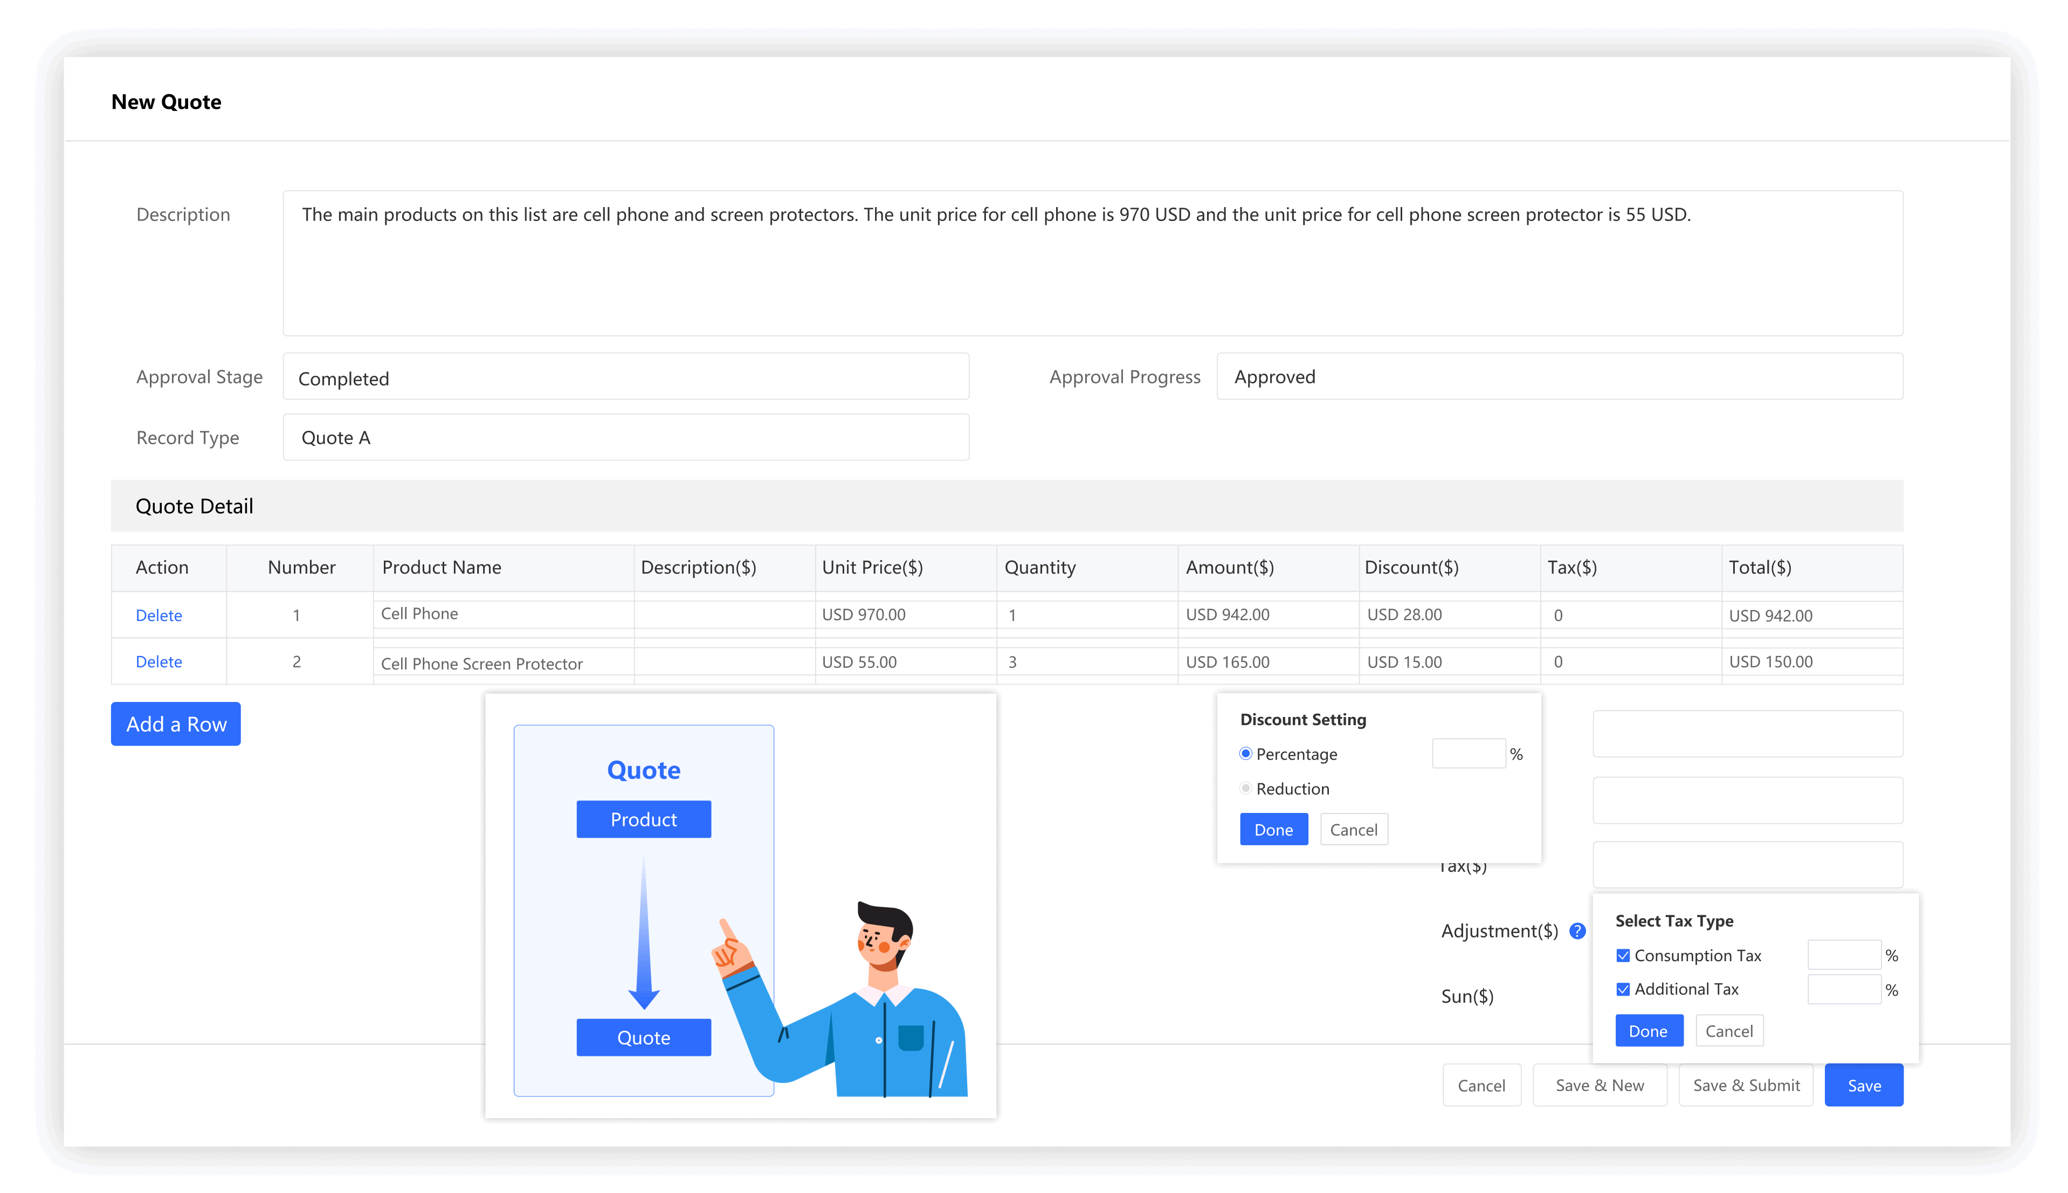This screenshot has width=2068, height=1193.
Task: Click the Save & New button
Action: click(1598, 1086)
